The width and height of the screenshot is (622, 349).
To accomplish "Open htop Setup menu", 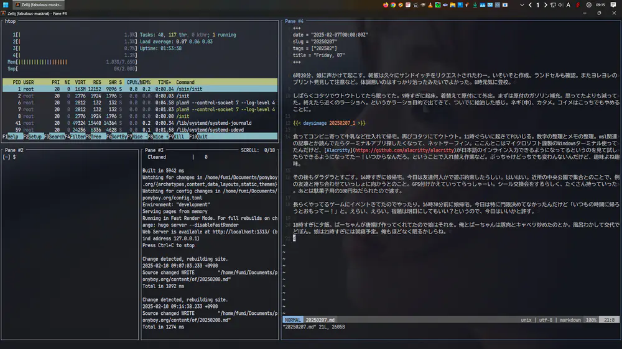I will [34, 136].
